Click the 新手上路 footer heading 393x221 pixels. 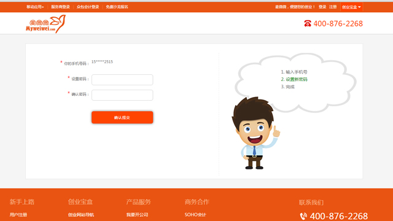coord(22,202)
